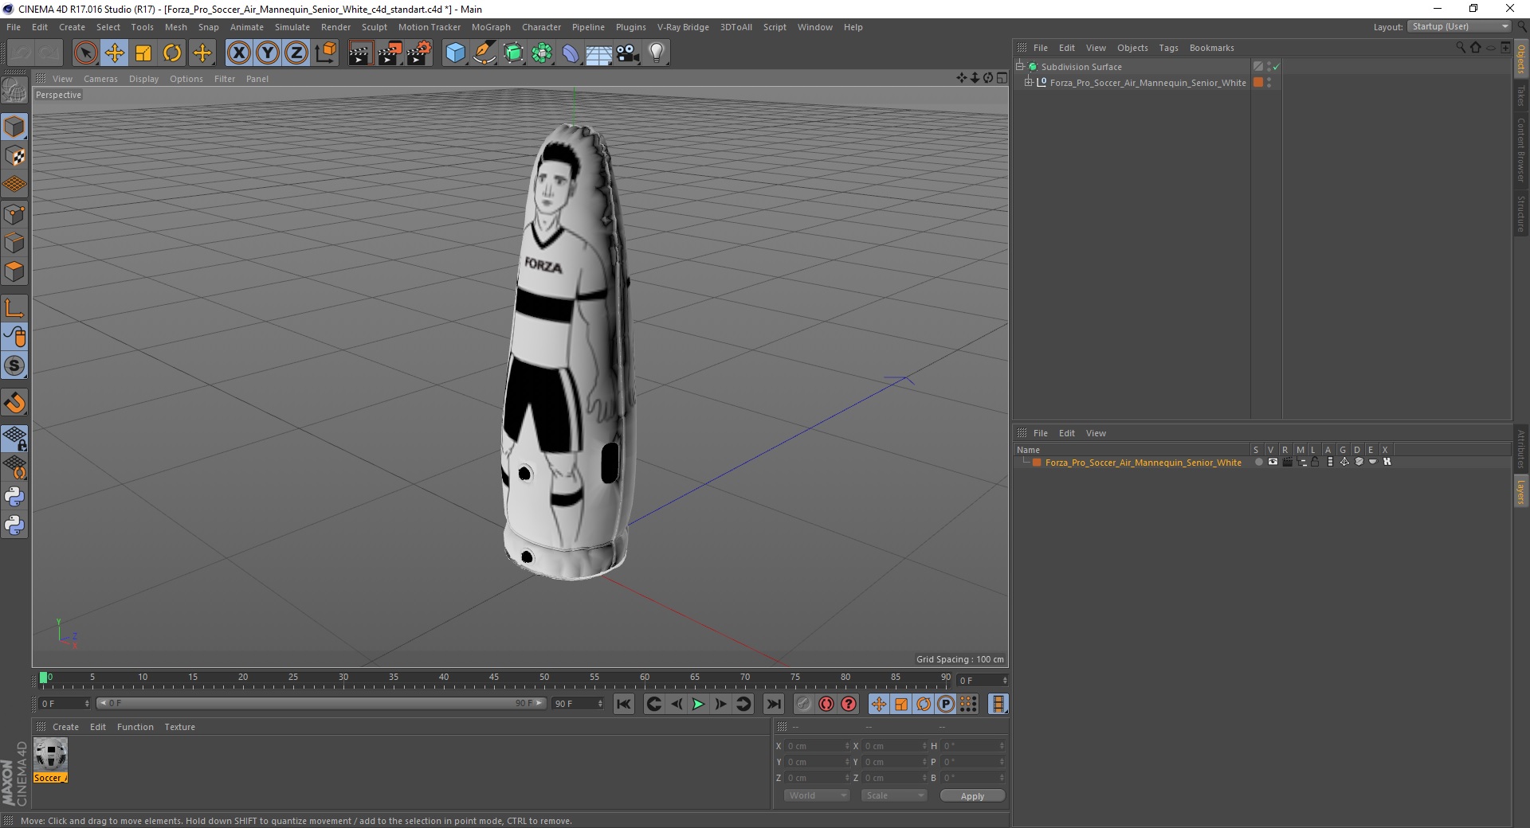This screenshot has width=1530, height=828.
Task: Add a Bend deformer
Action: click(x=571, y=53)
